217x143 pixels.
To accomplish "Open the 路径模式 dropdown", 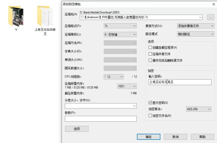I will pos(196,34).
